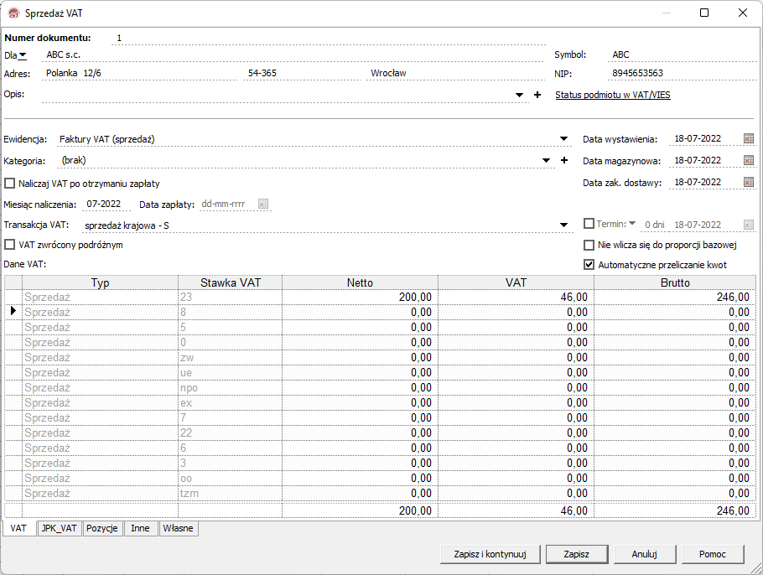Click the street field Polanka 12/6
The height and width of the screenshot is (575, 763).
pos(139,73)
